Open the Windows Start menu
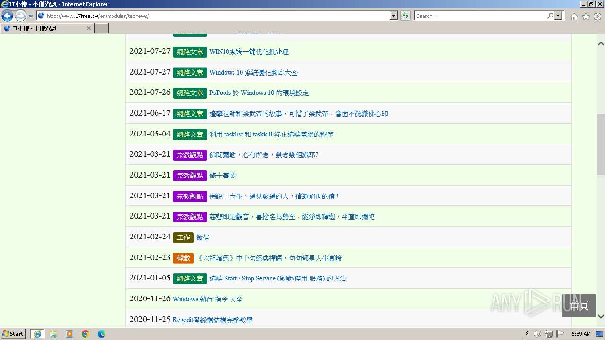This screenshot has width=605, height=340. click(13, 334)
